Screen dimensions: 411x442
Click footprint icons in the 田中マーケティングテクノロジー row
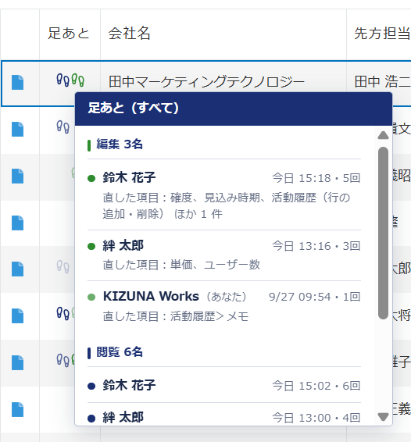pyautogui.click(x=70, y=80)
